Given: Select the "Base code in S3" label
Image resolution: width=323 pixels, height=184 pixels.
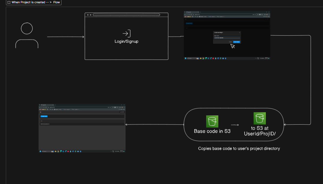Looking at the screenshot, I should point(212,131).
